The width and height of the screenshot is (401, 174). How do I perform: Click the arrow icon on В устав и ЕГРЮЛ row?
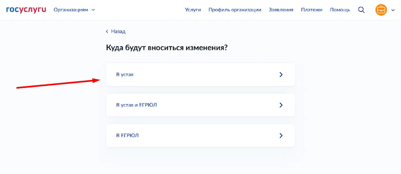click(x=281, y=105)
